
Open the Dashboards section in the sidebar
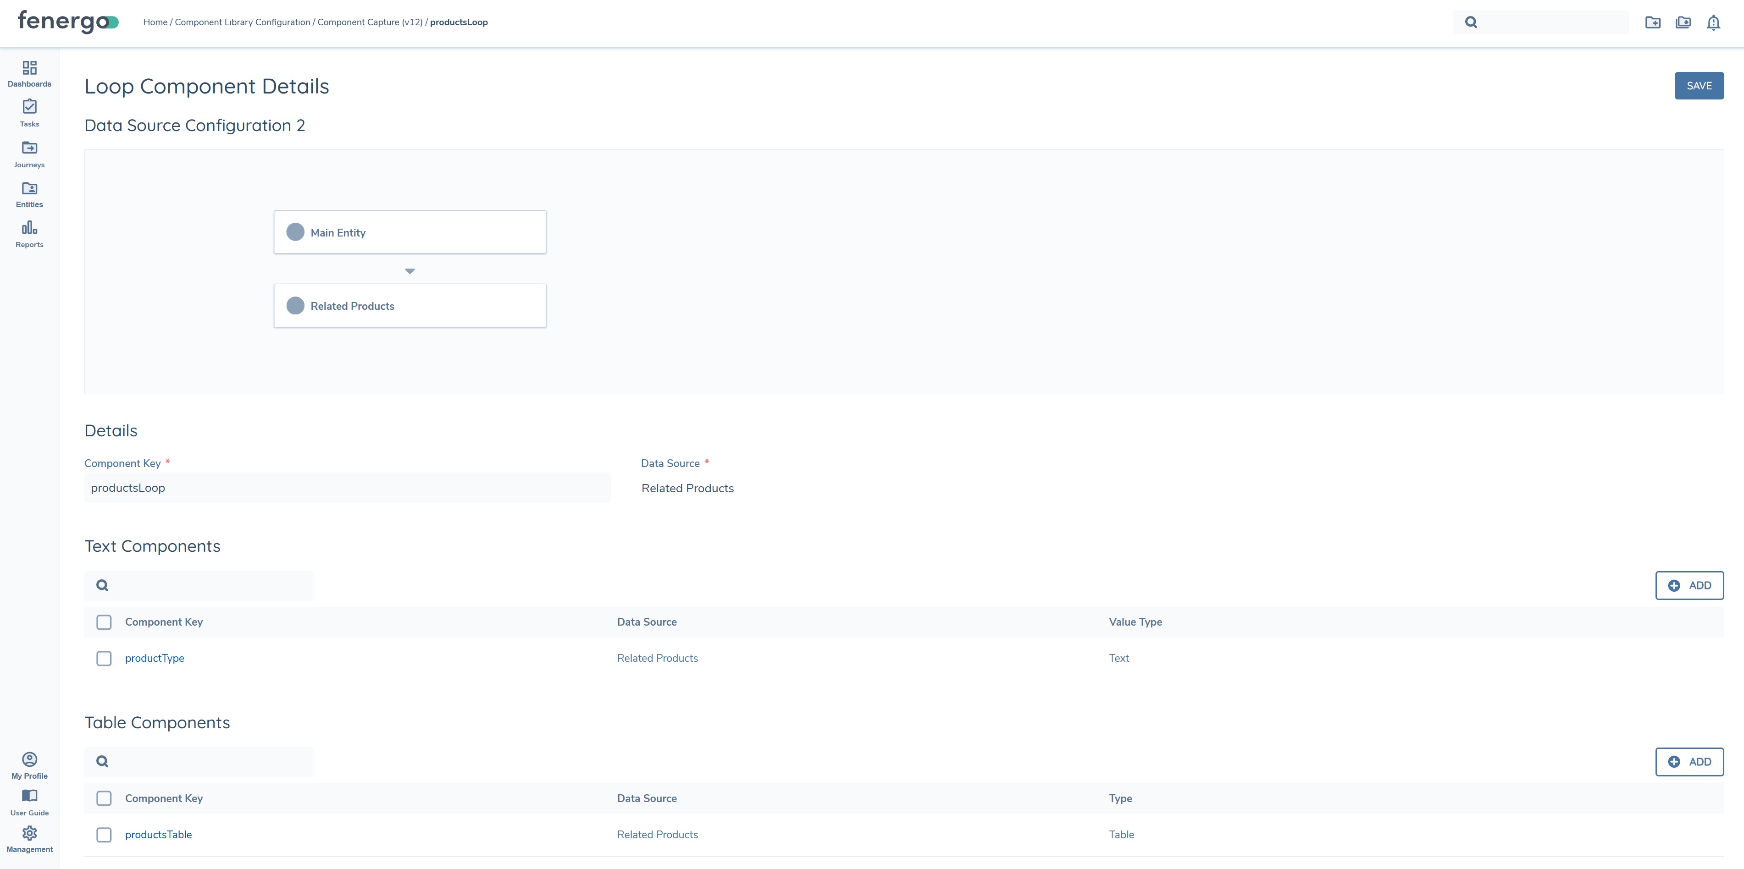(x=29, y=72)
